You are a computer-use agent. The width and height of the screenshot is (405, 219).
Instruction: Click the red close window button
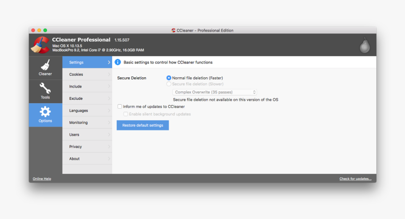tap(33, 30)
